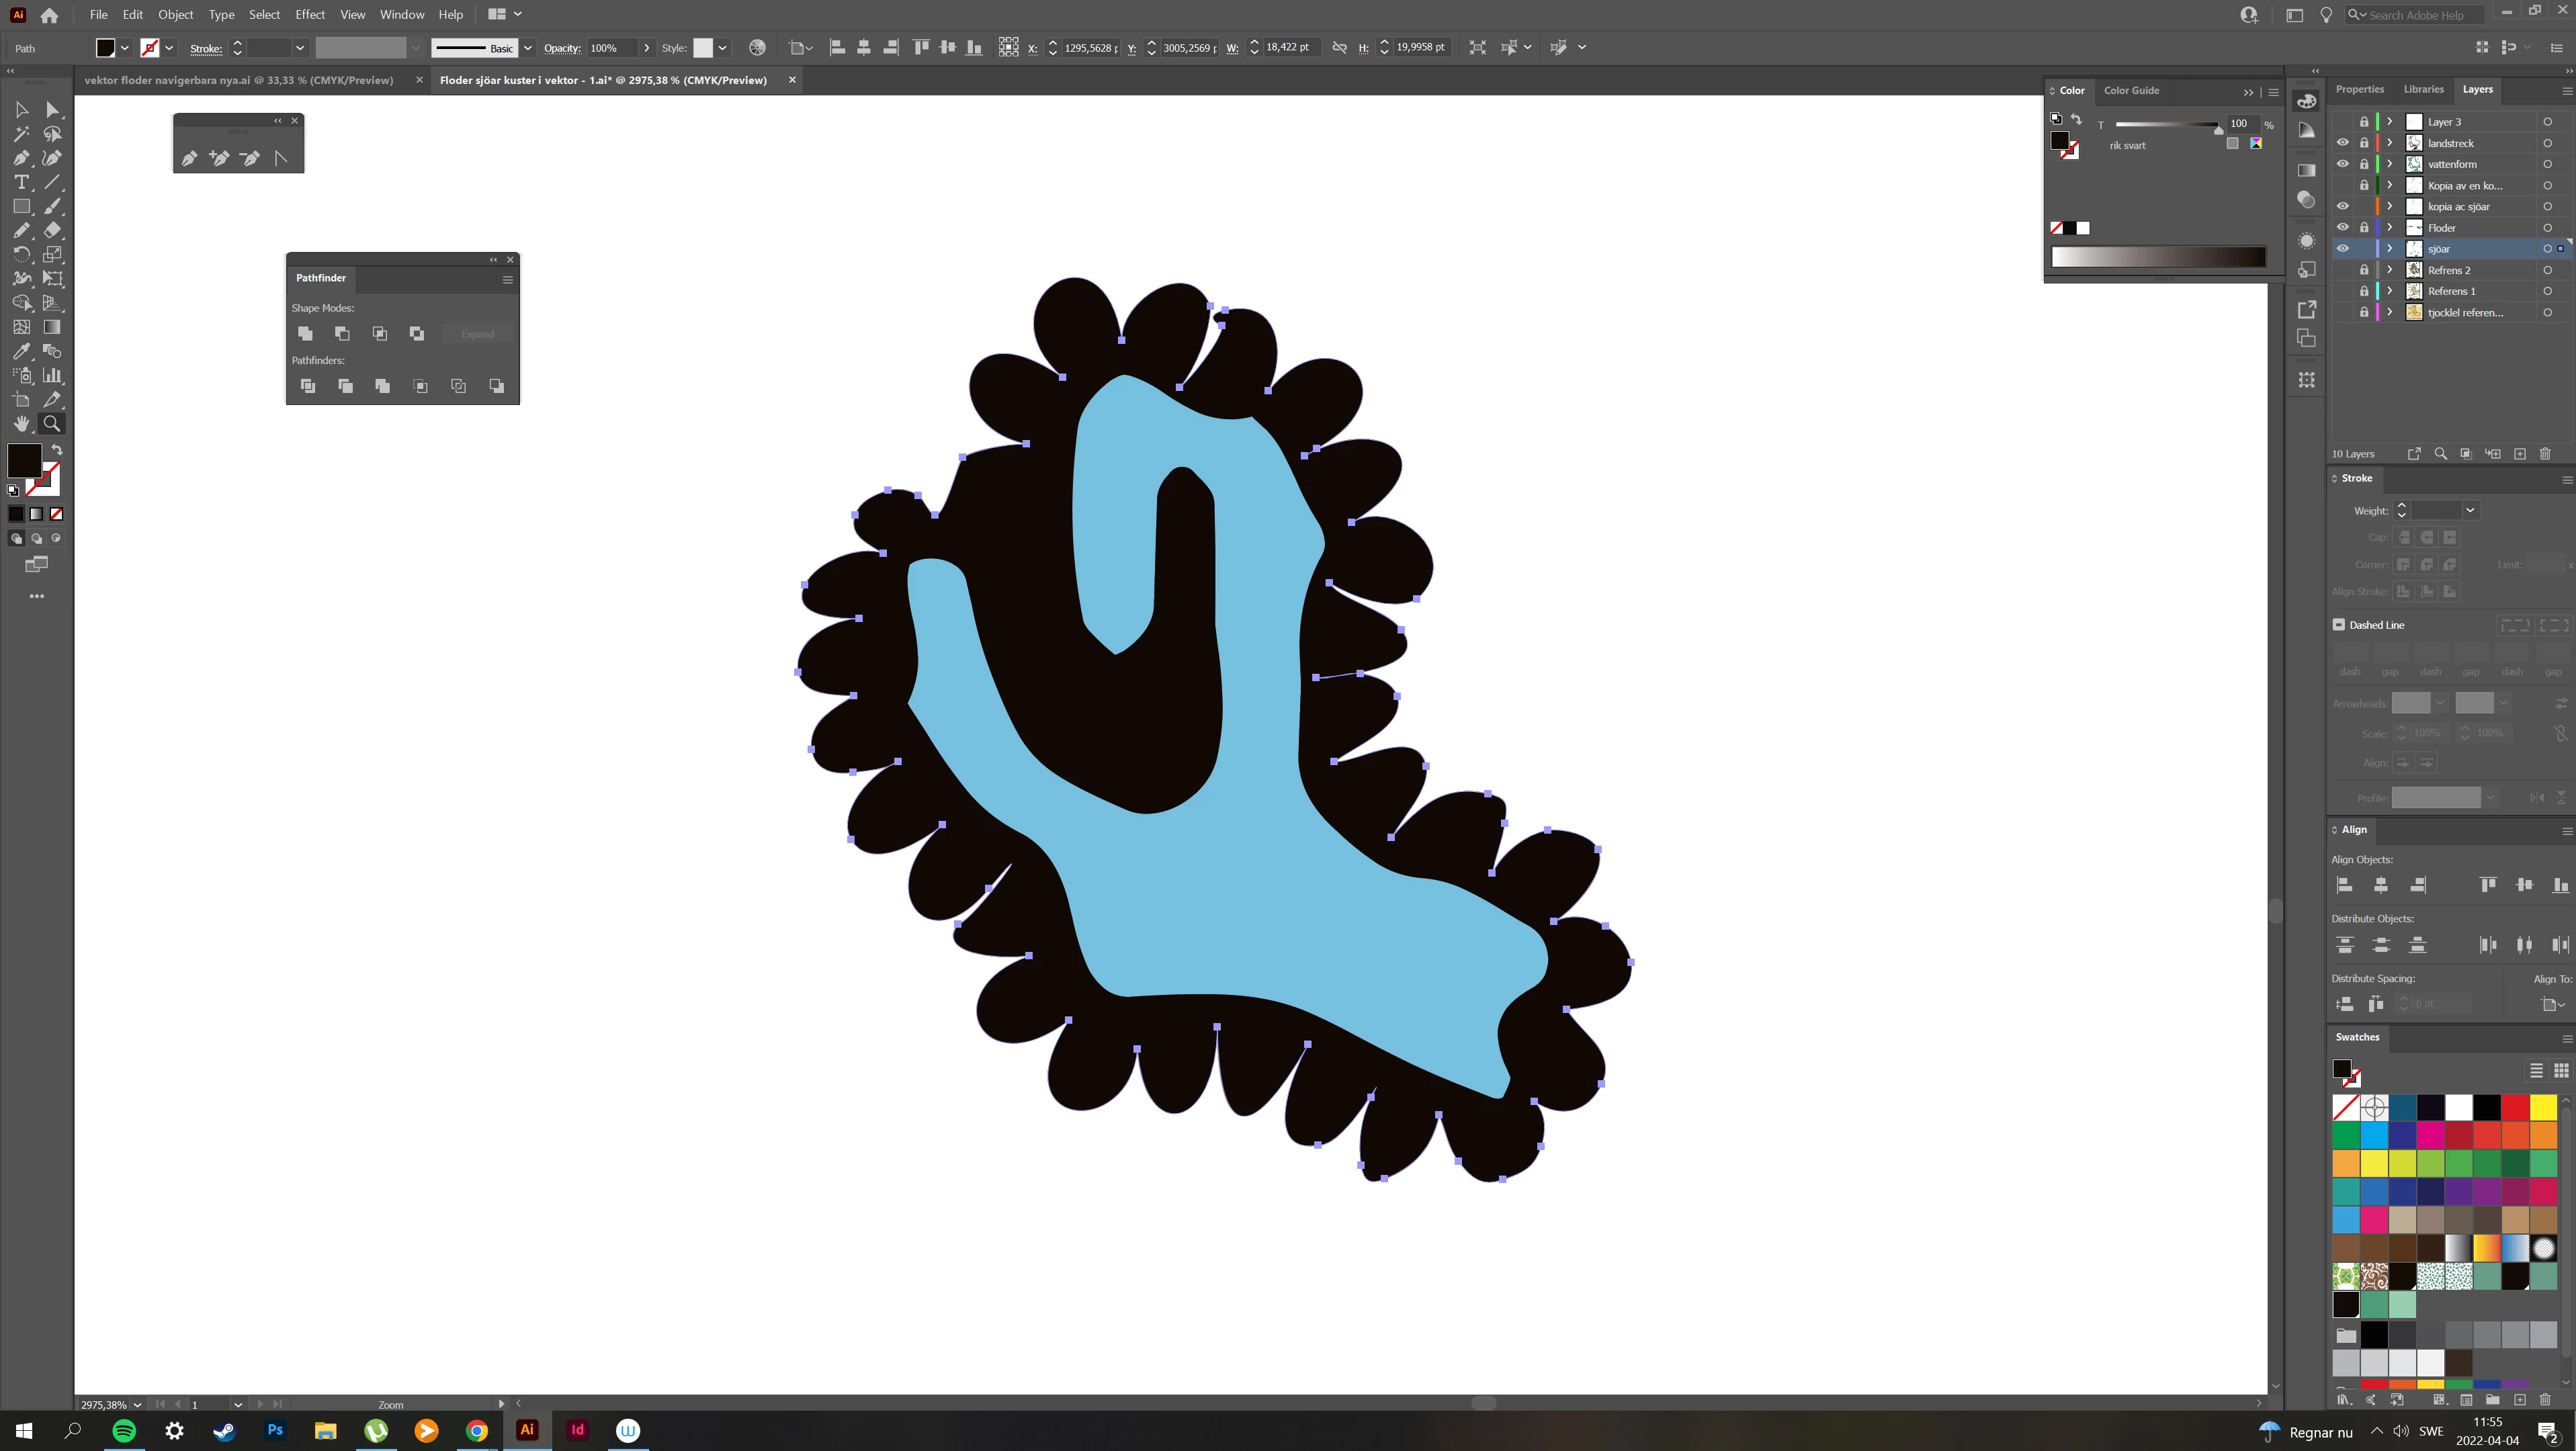Select the Pen tool in left toolbar
Image resolution: width=2576 pixels, height=1451 pixels.
(x=21, y=158)
